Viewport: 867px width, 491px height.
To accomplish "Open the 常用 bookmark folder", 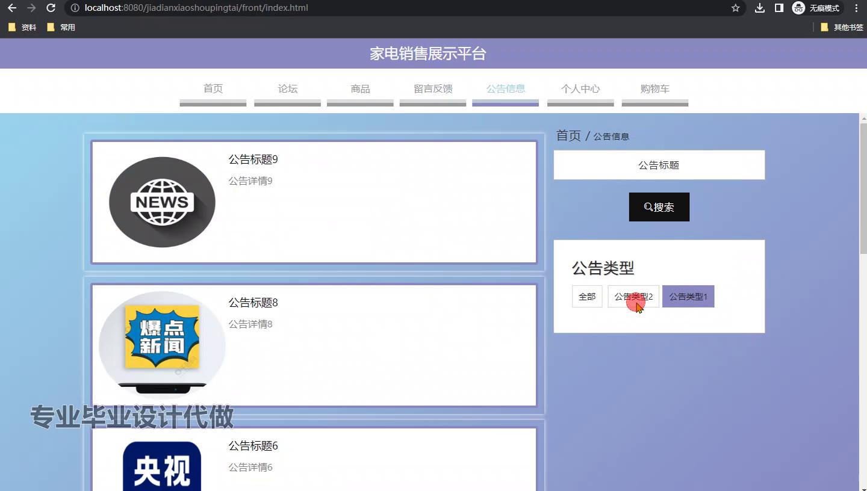I will pos(61,27).
